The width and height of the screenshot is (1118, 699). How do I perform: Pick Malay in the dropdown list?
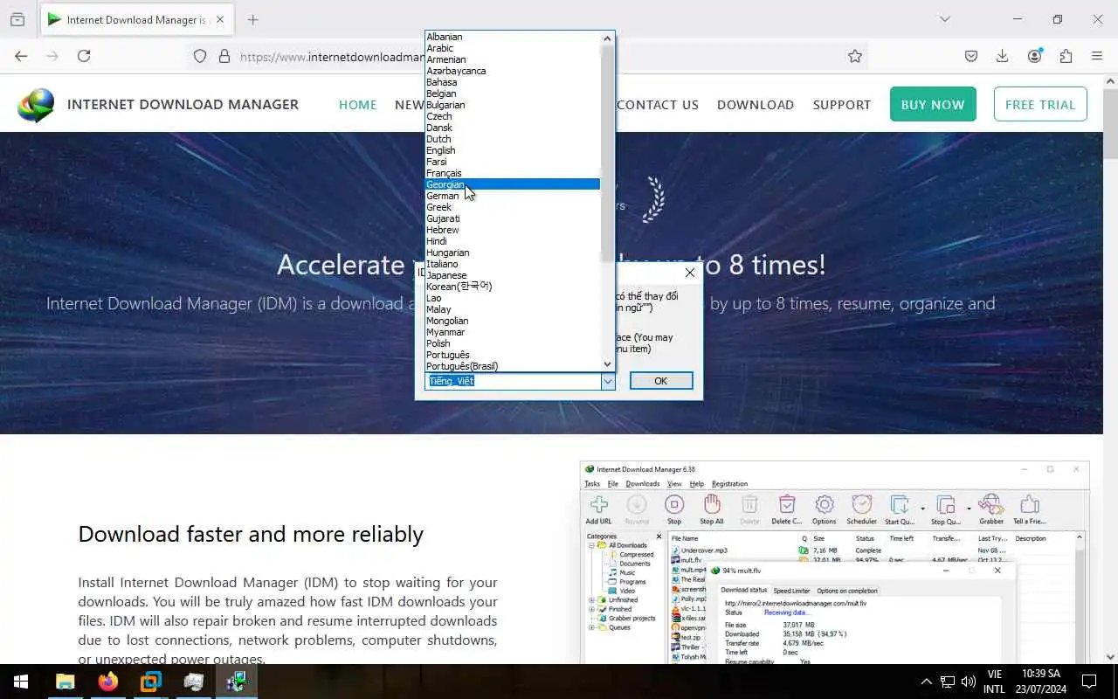[x=513, y=309]
